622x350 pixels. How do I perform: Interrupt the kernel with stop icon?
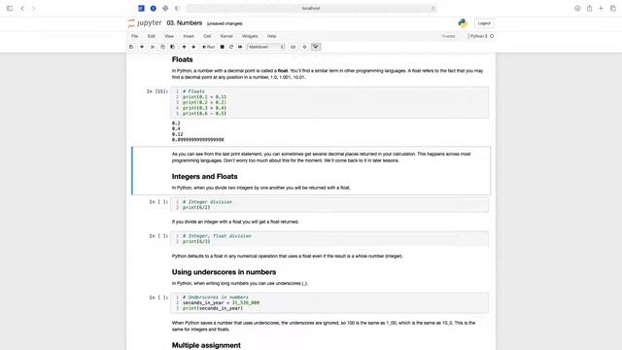tap(223, 47)
